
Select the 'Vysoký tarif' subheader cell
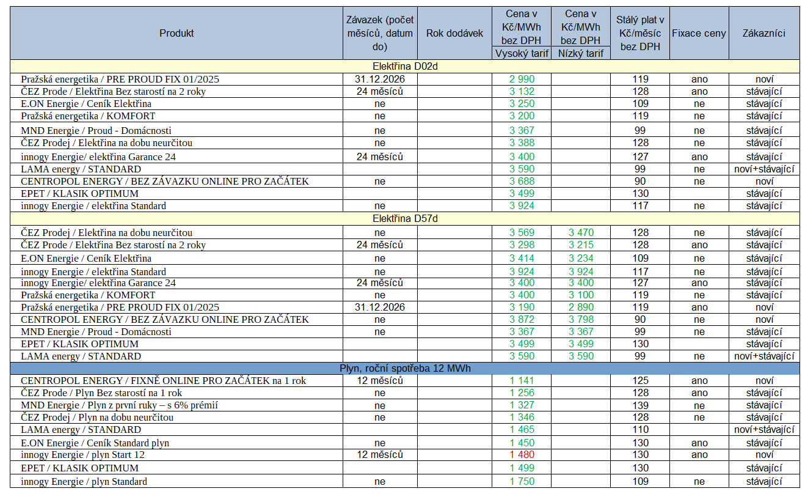click(x=522, y=53)
